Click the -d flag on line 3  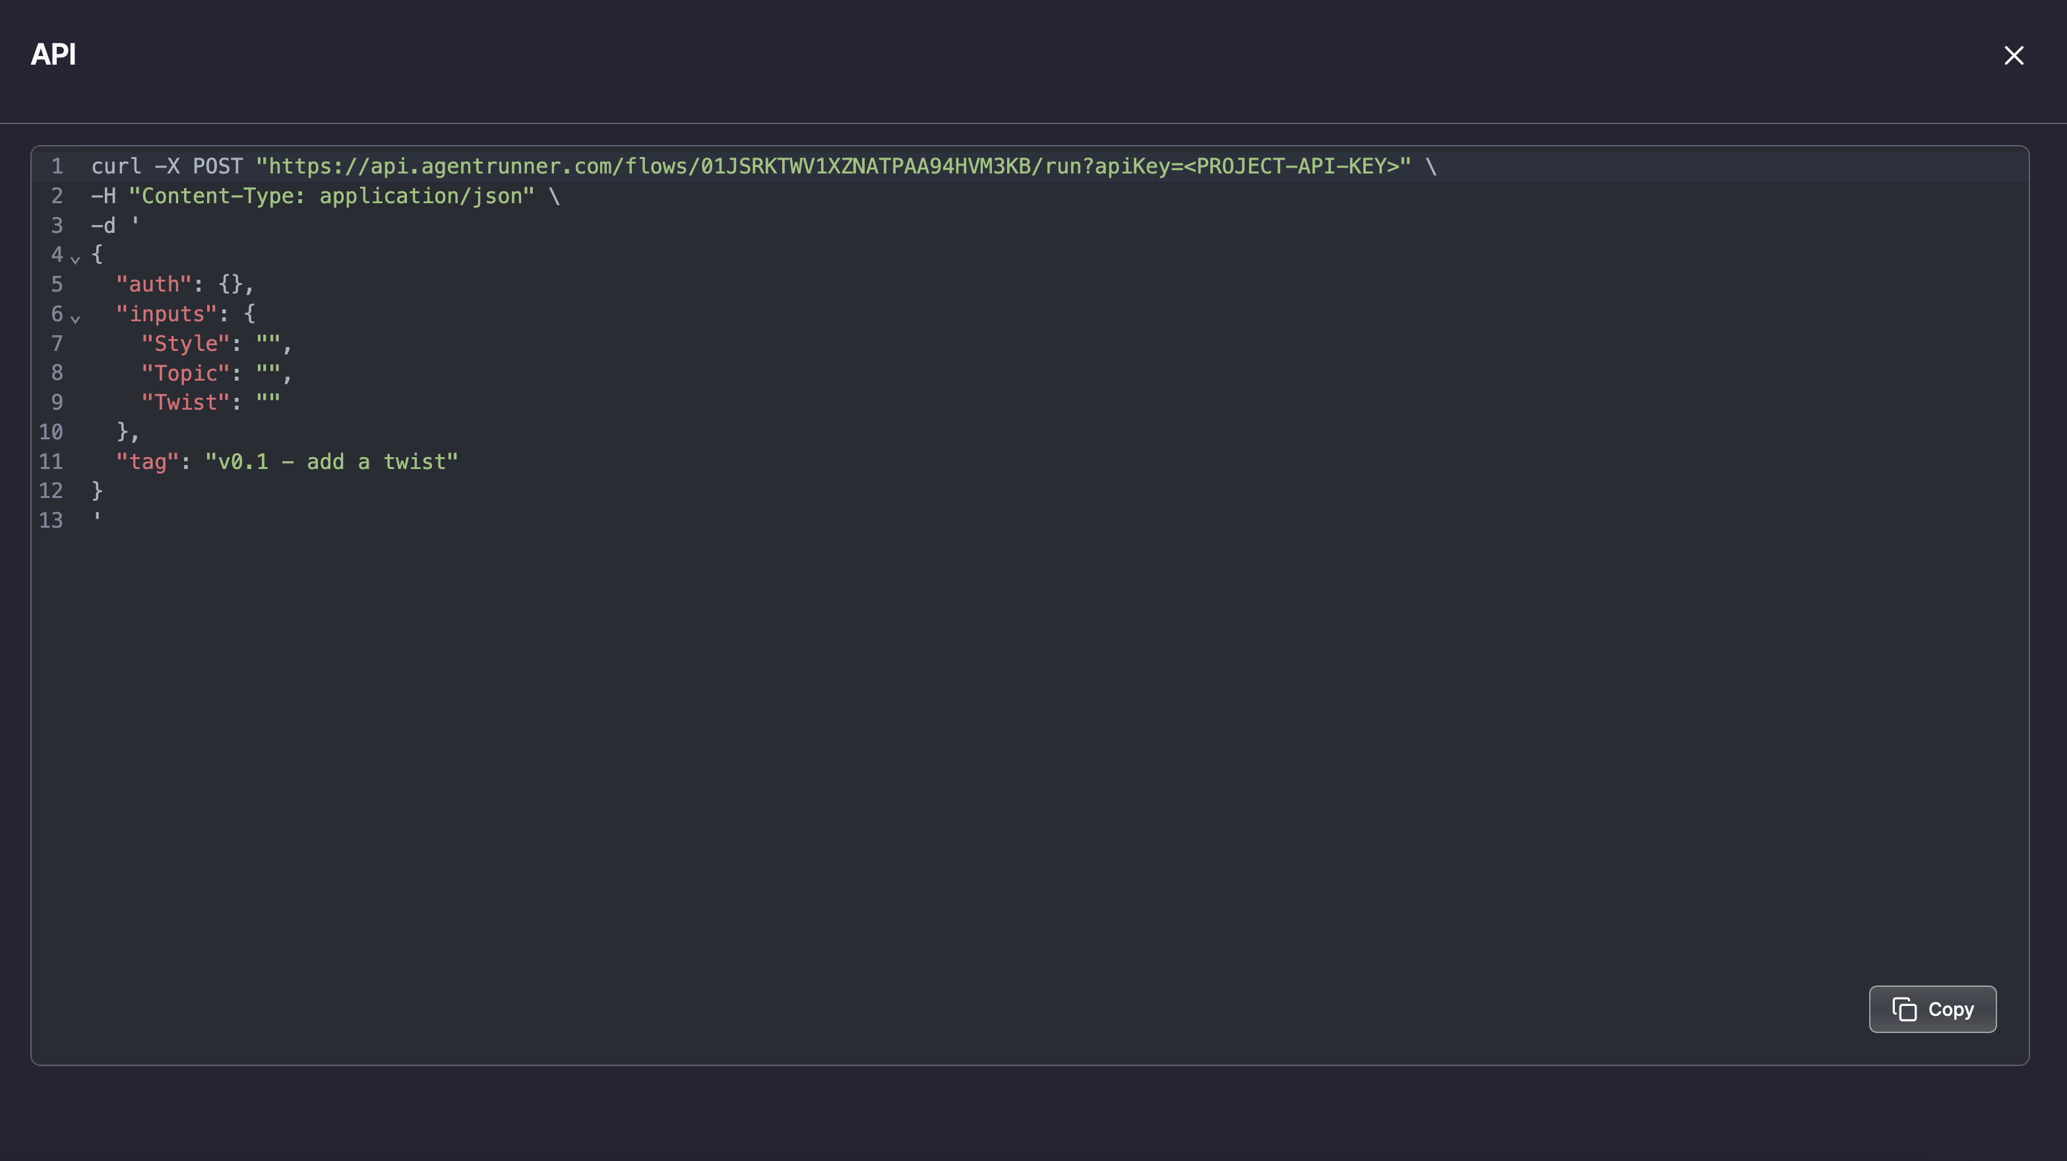coord(104,226)
